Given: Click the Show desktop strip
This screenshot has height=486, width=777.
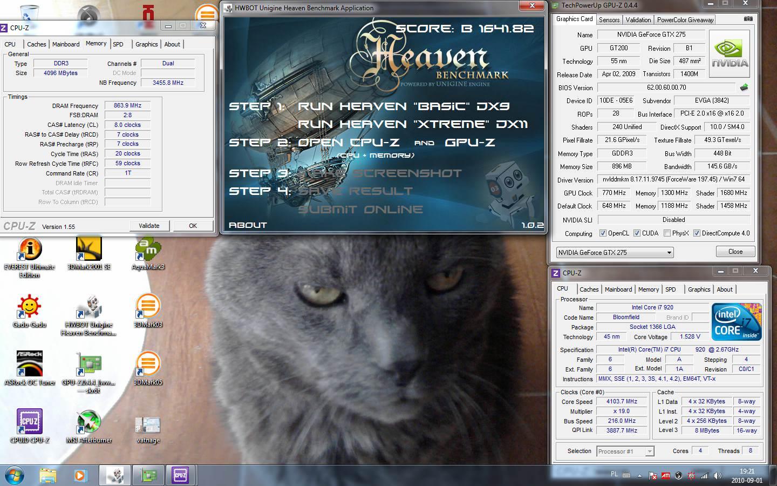Looking at the screenshot, I should coord(773,475).
